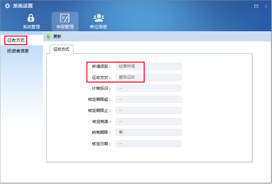Click the window menu icon beside close button
272x184 pixels.
[x=256, y=7]
